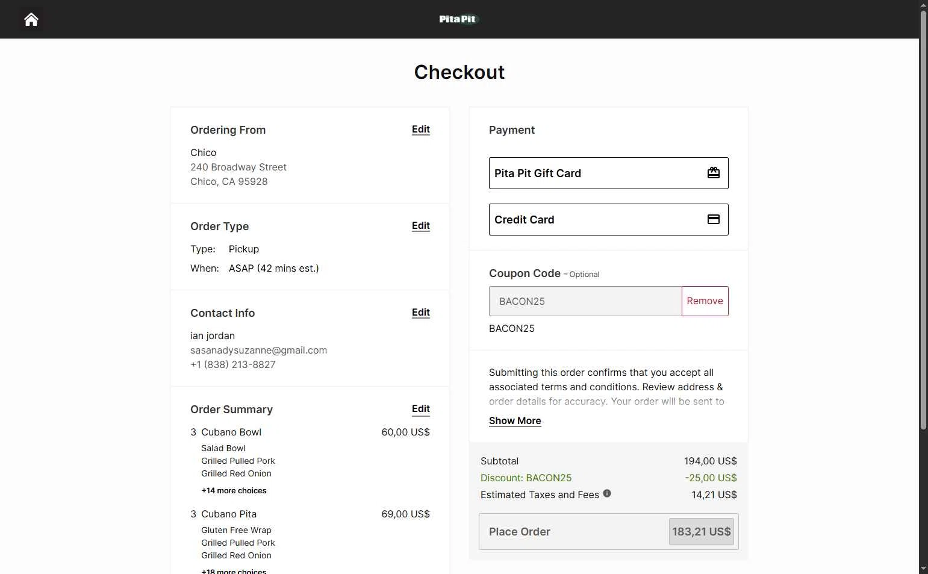Image resolution: width=928 pixels, height=574 pixels.
Task: Click ASAP (42 mins est.) text
Action: point(273,268)
